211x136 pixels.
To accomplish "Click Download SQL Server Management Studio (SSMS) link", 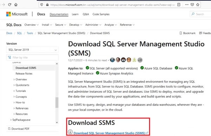I will (110, 133).
